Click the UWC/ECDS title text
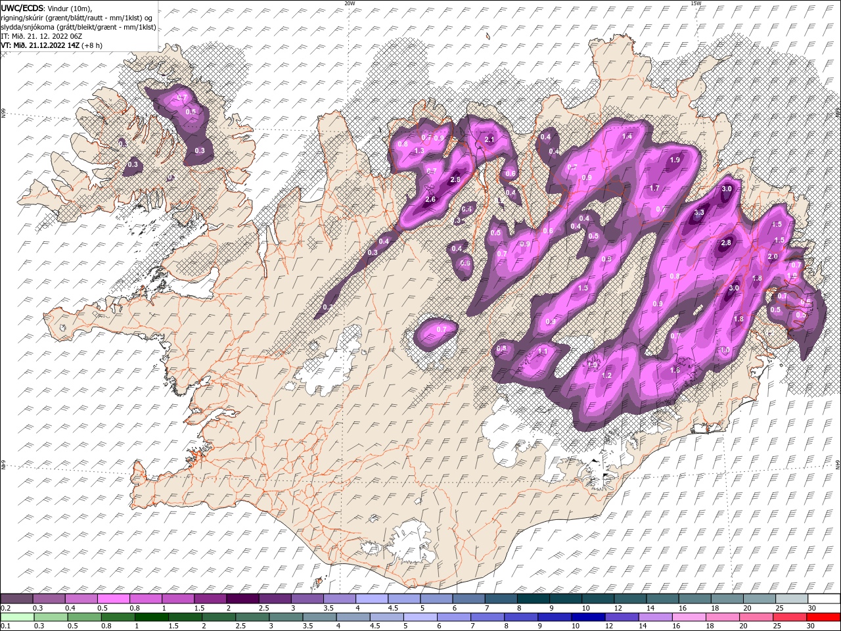Image resolution: width=841 pixels, height=631 pixels. pos(22,7)
